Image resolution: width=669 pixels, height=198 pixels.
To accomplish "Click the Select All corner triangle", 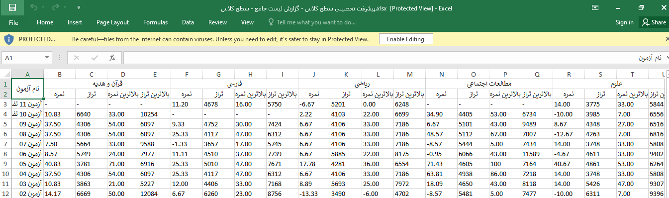I will [6, 74].
